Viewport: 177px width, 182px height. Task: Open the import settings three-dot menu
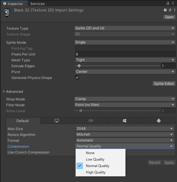pos(173,10)
